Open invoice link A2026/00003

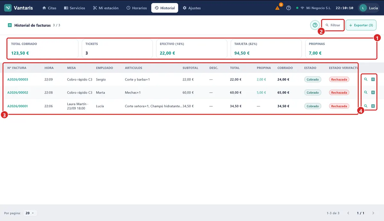(18, 79)
